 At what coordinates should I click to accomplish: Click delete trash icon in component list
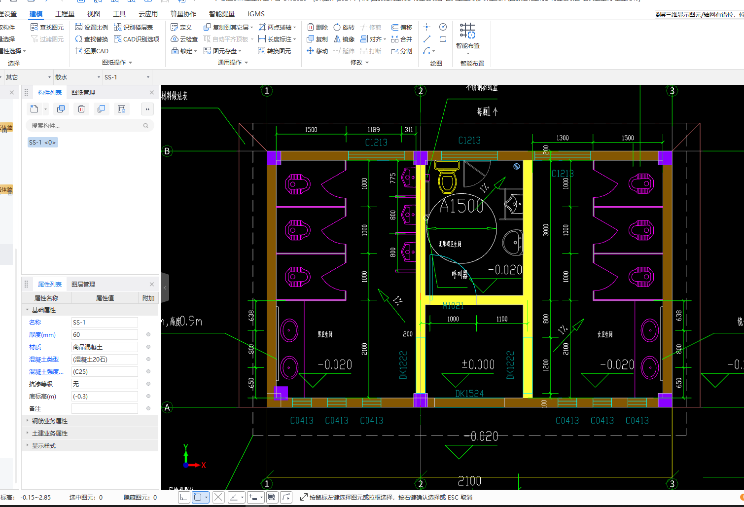pyautogui.click(x=81, y=109)
